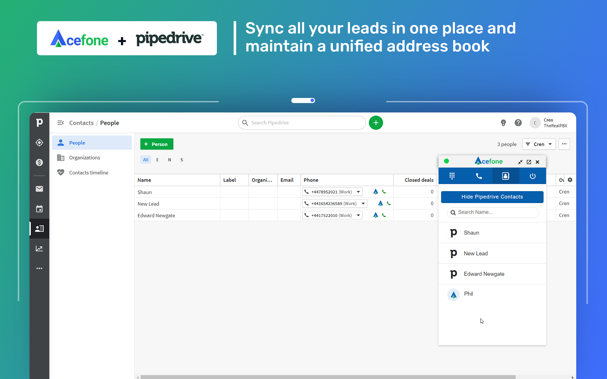Select Contacts icon in dark sidebar

click(x=39, y=229)
